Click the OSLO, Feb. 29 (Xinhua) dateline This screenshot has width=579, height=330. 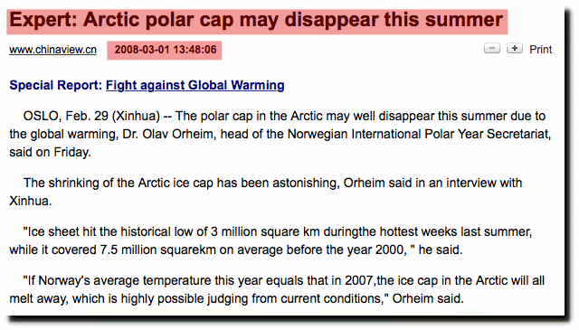click(91, 116)
